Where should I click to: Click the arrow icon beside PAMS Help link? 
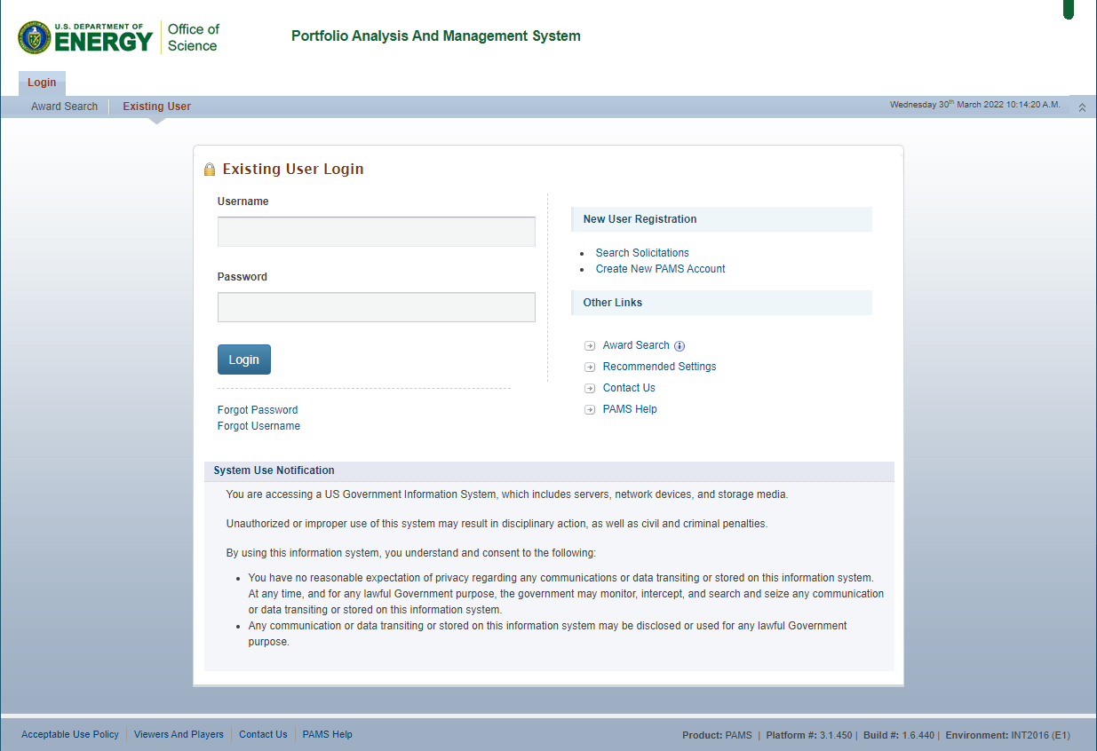tap(590, 409)
